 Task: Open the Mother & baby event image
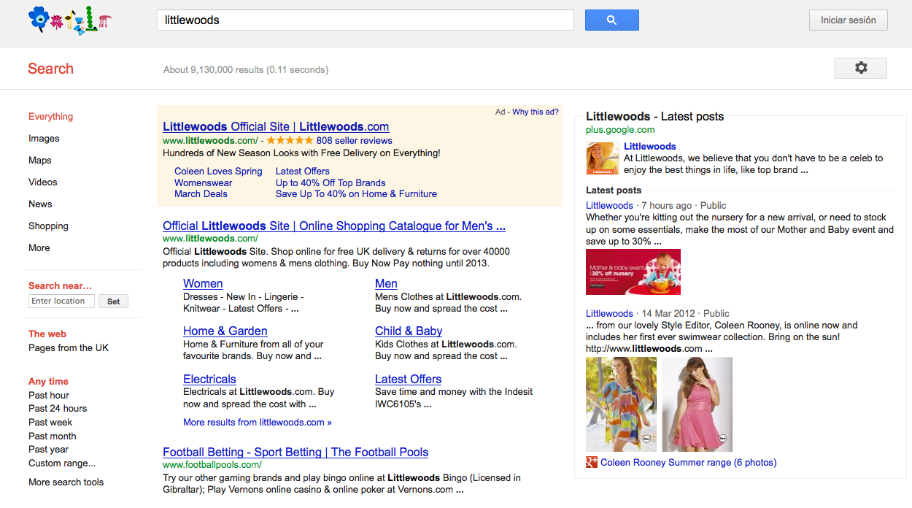coord(633,272)
